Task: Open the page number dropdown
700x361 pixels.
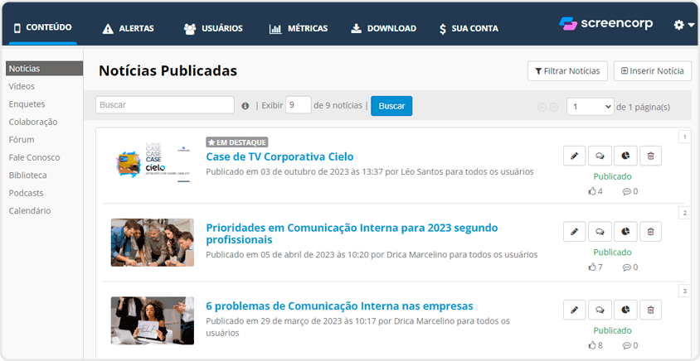Action: click(591, 107)
